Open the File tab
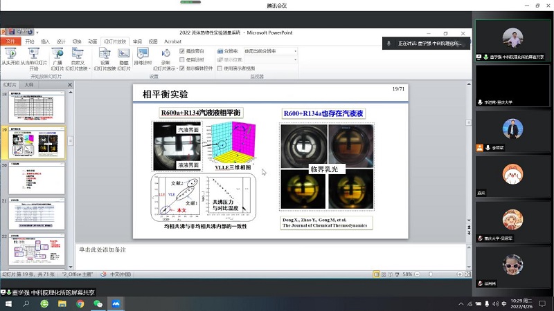 (x=10, y=41)
